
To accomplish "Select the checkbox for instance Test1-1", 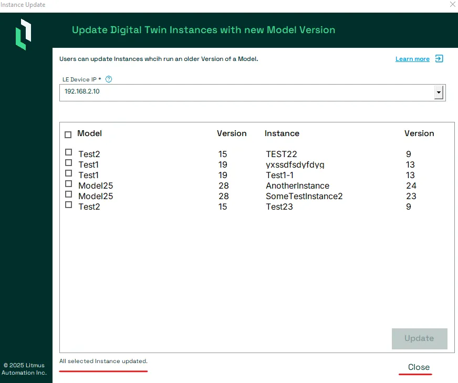I will click(69, 173).
